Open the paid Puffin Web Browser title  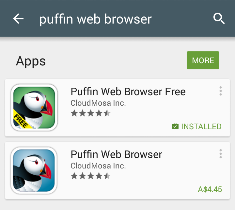(x=116, y=154)
